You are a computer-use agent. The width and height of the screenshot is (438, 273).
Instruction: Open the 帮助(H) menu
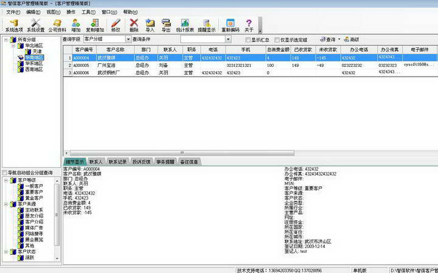130,12
